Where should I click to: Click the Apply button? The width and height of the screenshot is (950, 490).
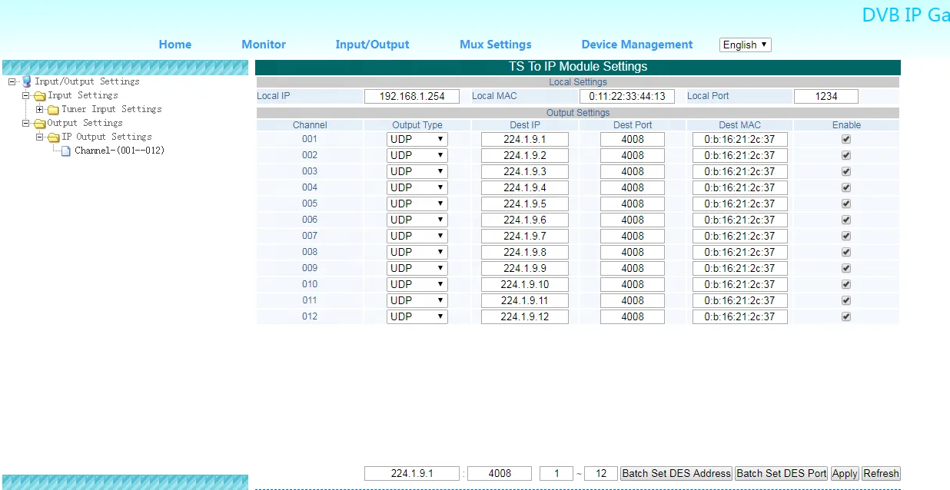845,473
